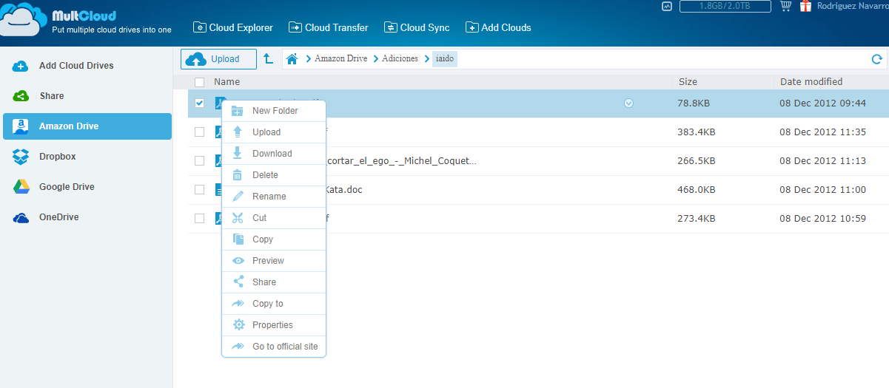Open Add Cloud Drives in sidebar

tap(87, 66)
